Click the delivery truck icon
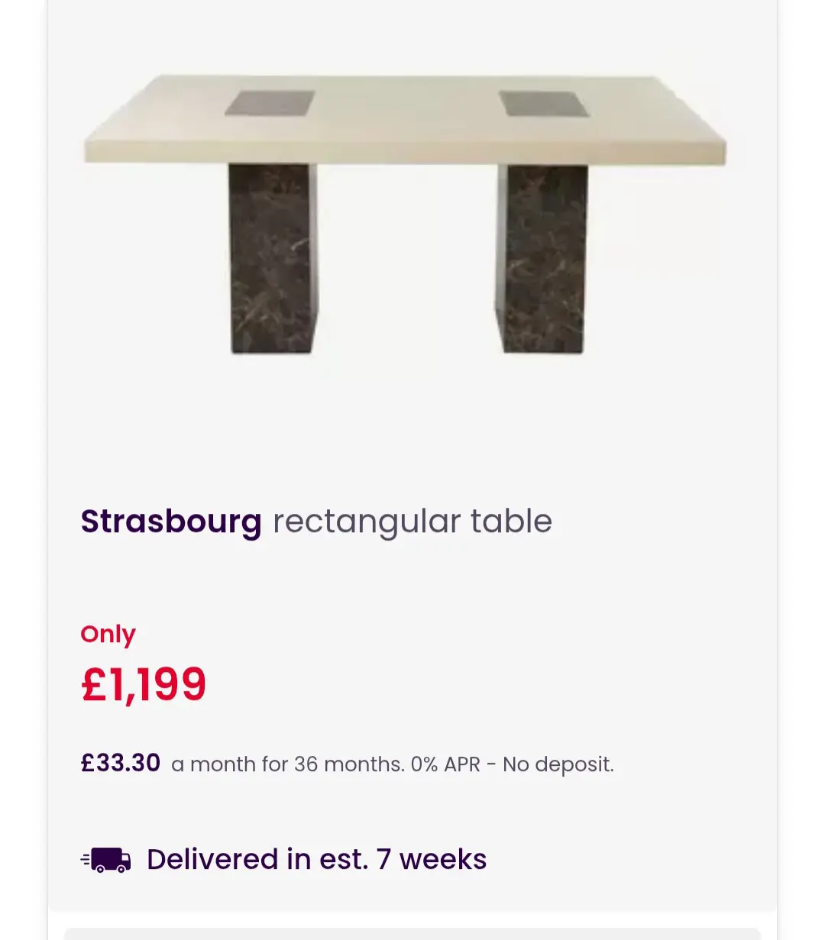825x940 pixels. click(106, 860)
